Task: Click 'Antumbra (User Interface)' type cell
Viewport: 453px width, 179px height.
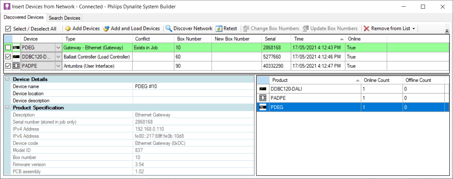Action: 97,66
